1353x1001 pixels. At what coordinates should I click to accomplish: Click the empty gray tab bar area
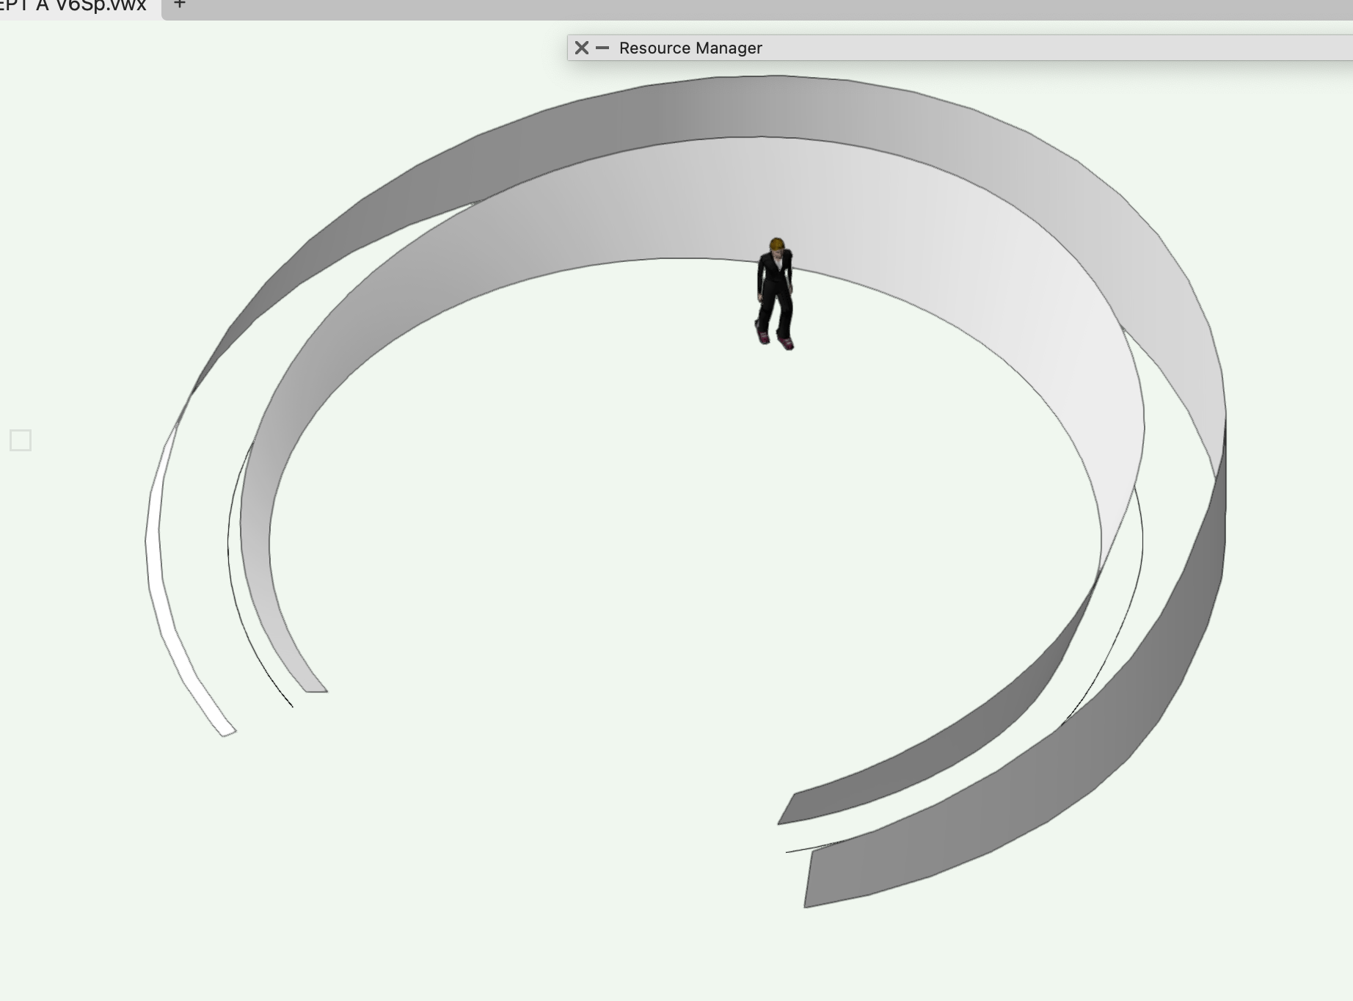point(734,7)
